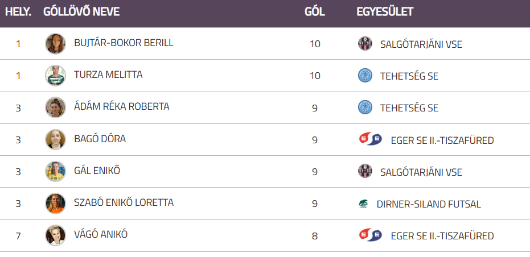Open the Szabó Enikő Loretta name link
The image size is (530, 257).
click(x=124, y=203)
